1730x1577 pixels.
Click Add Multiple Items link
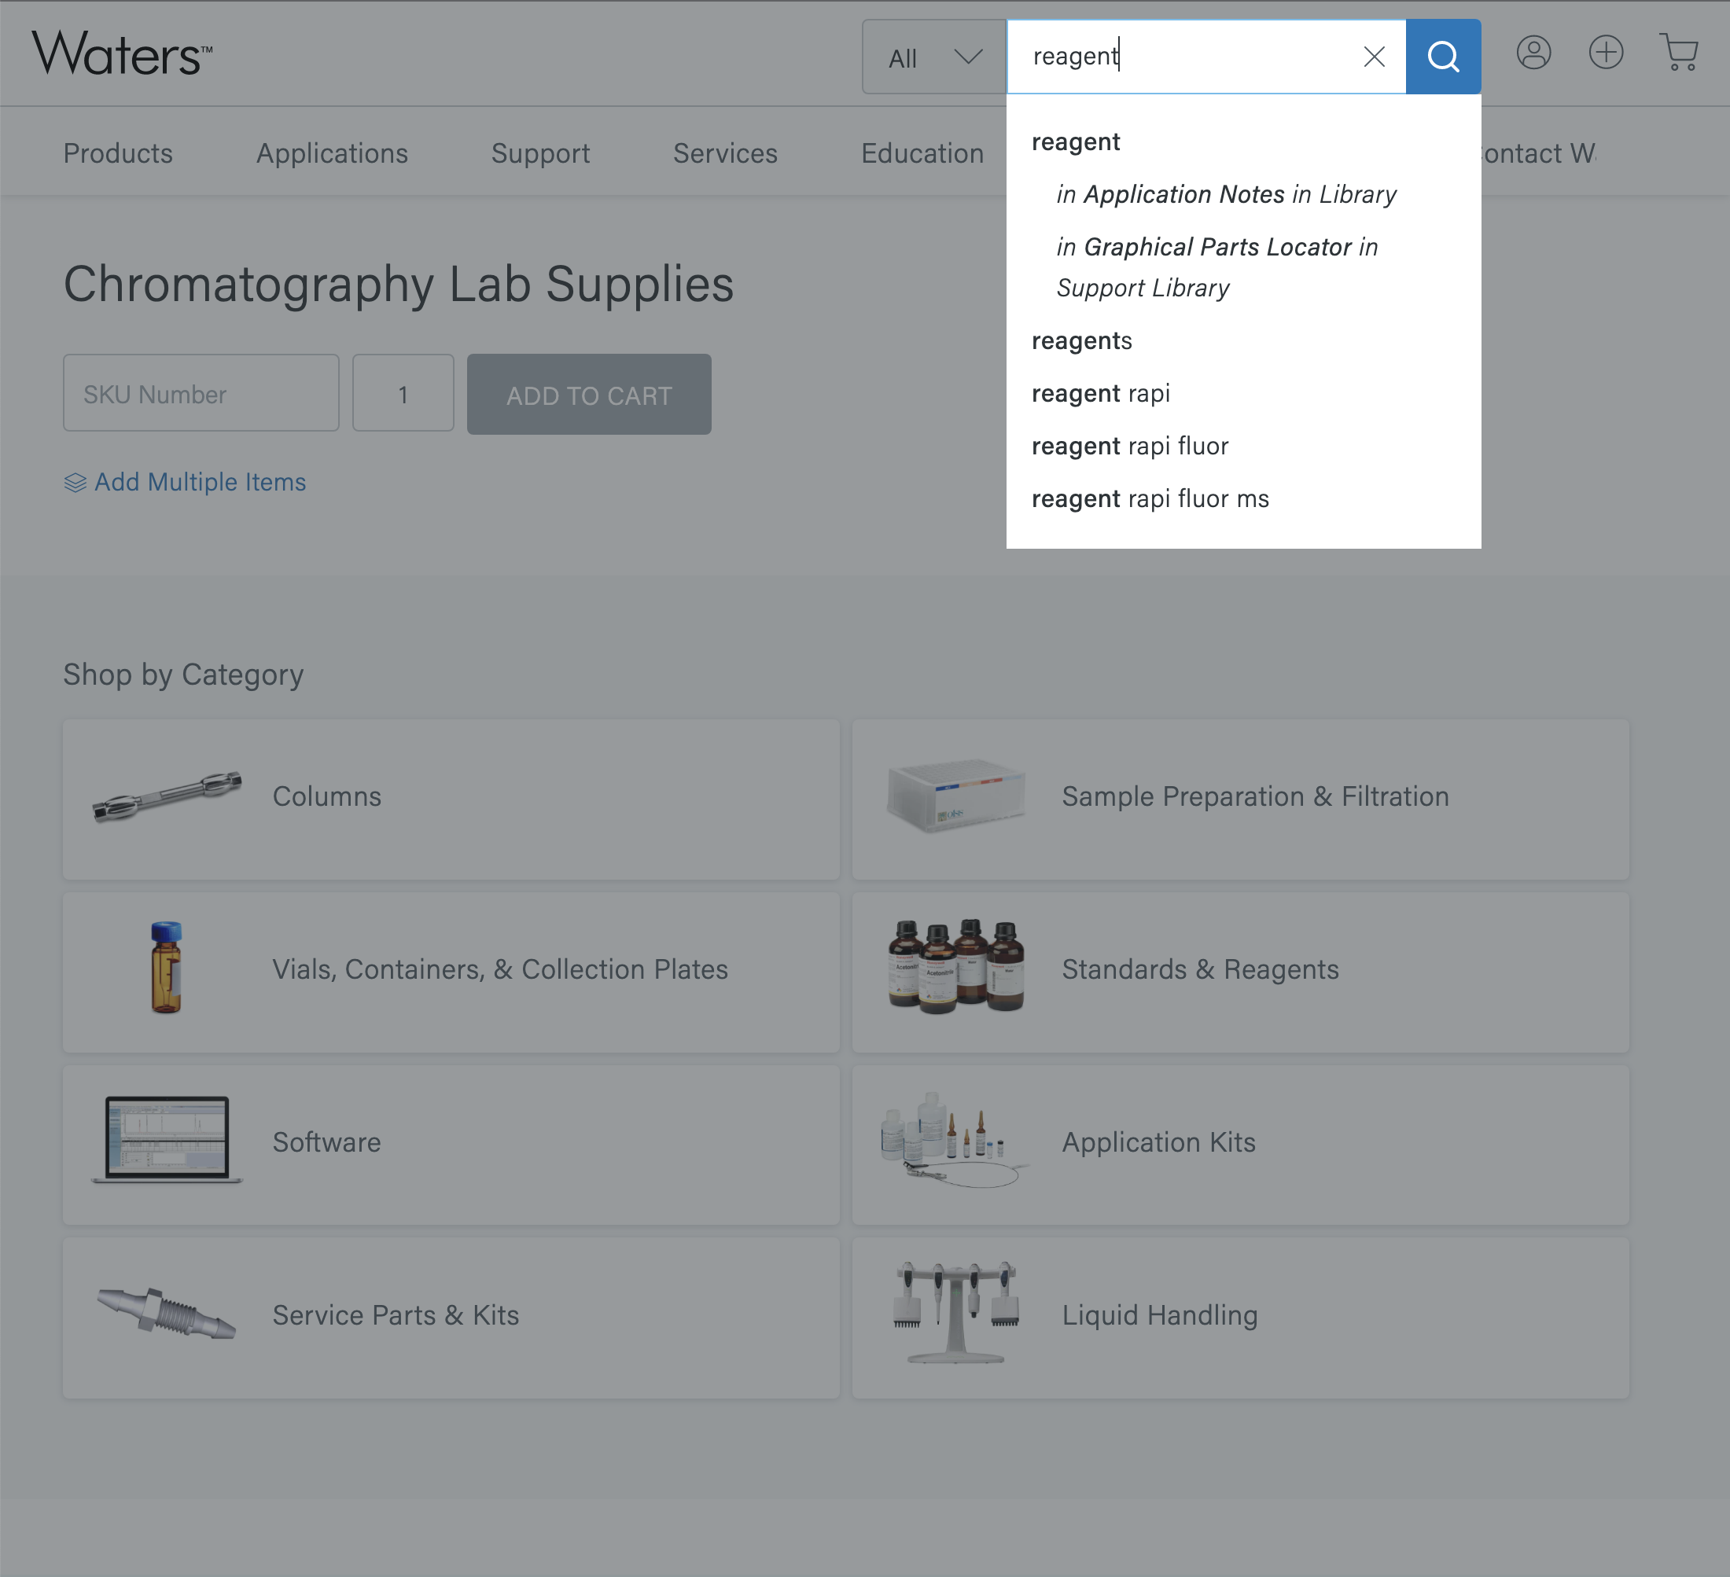[199, 482]
